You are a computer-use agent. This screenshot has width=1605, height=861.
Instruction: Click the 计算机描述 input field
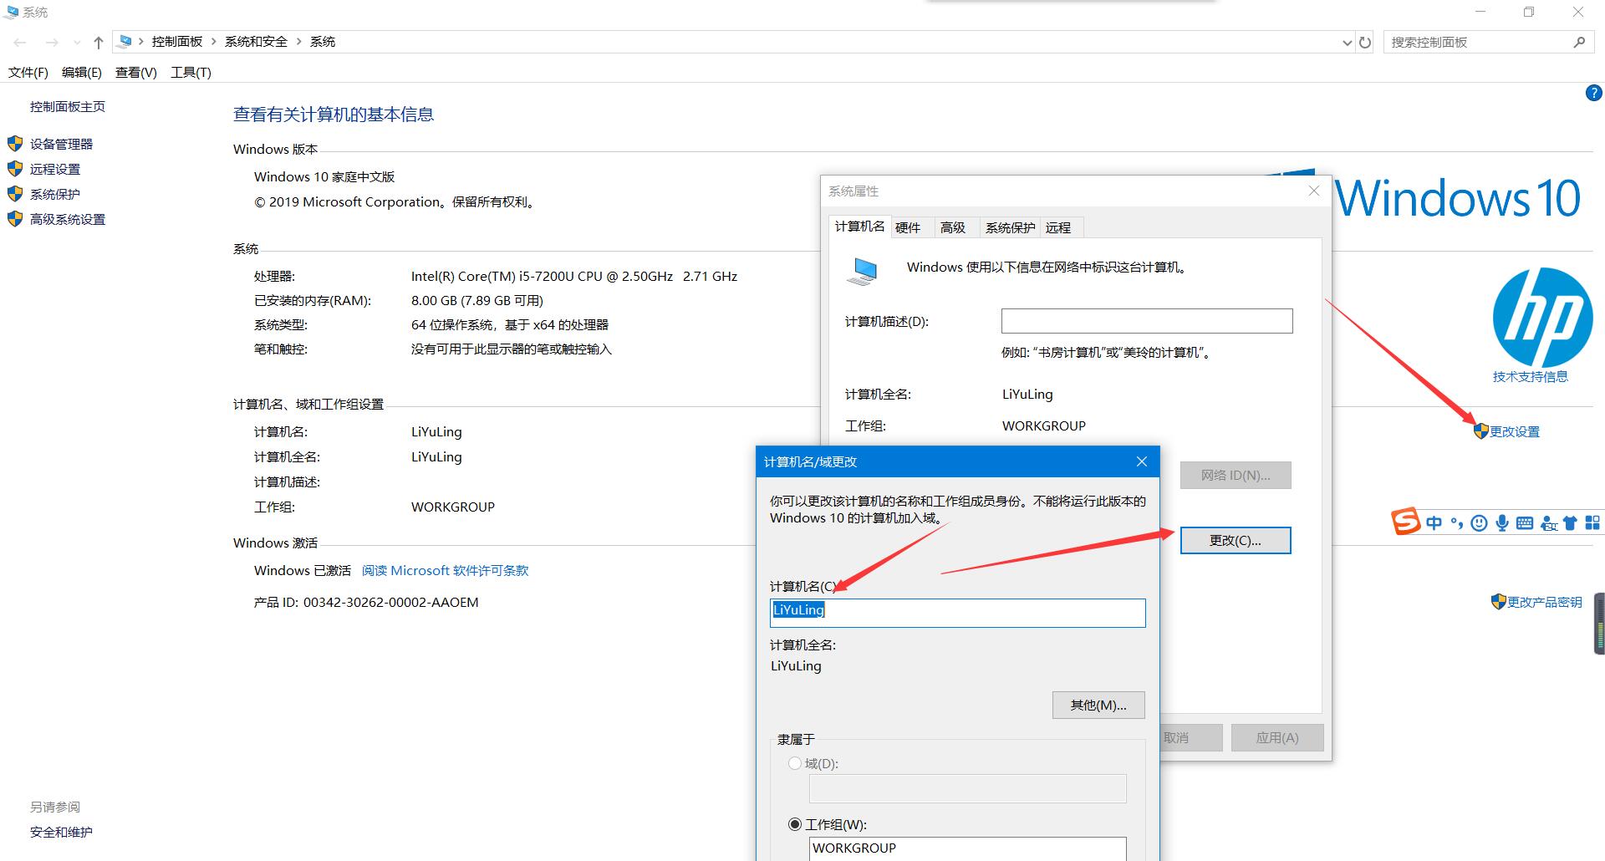pos(1147,321)
